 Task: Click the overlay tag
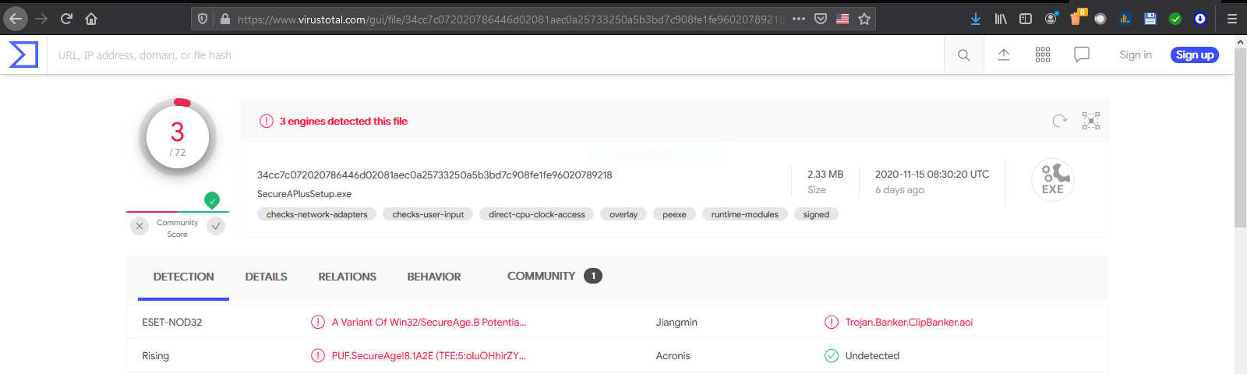(x=623, y=214)
